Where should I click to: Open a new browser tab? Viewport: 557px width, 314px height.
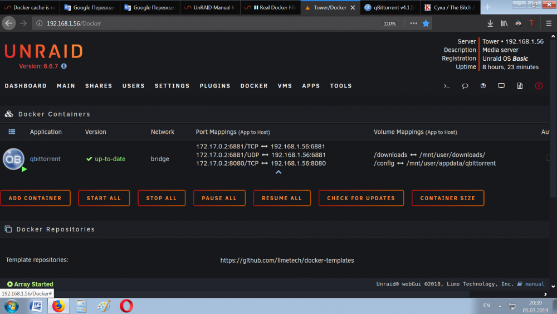(x=488, y=7)
